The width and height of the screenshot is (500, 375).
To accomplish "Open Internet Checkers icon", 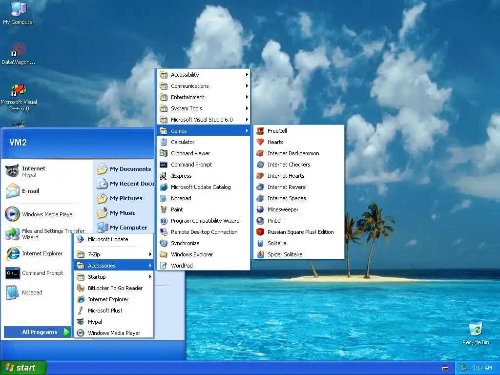I will 260,165.
